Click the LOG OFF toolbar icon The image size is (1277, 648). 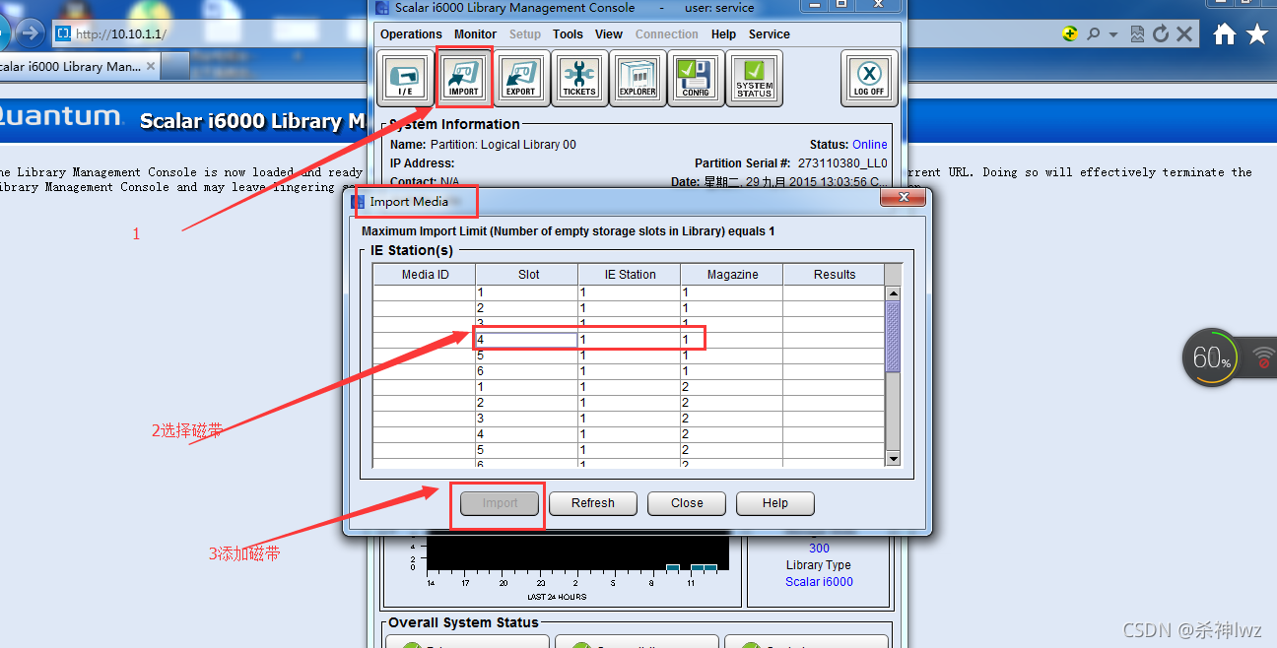869,78
